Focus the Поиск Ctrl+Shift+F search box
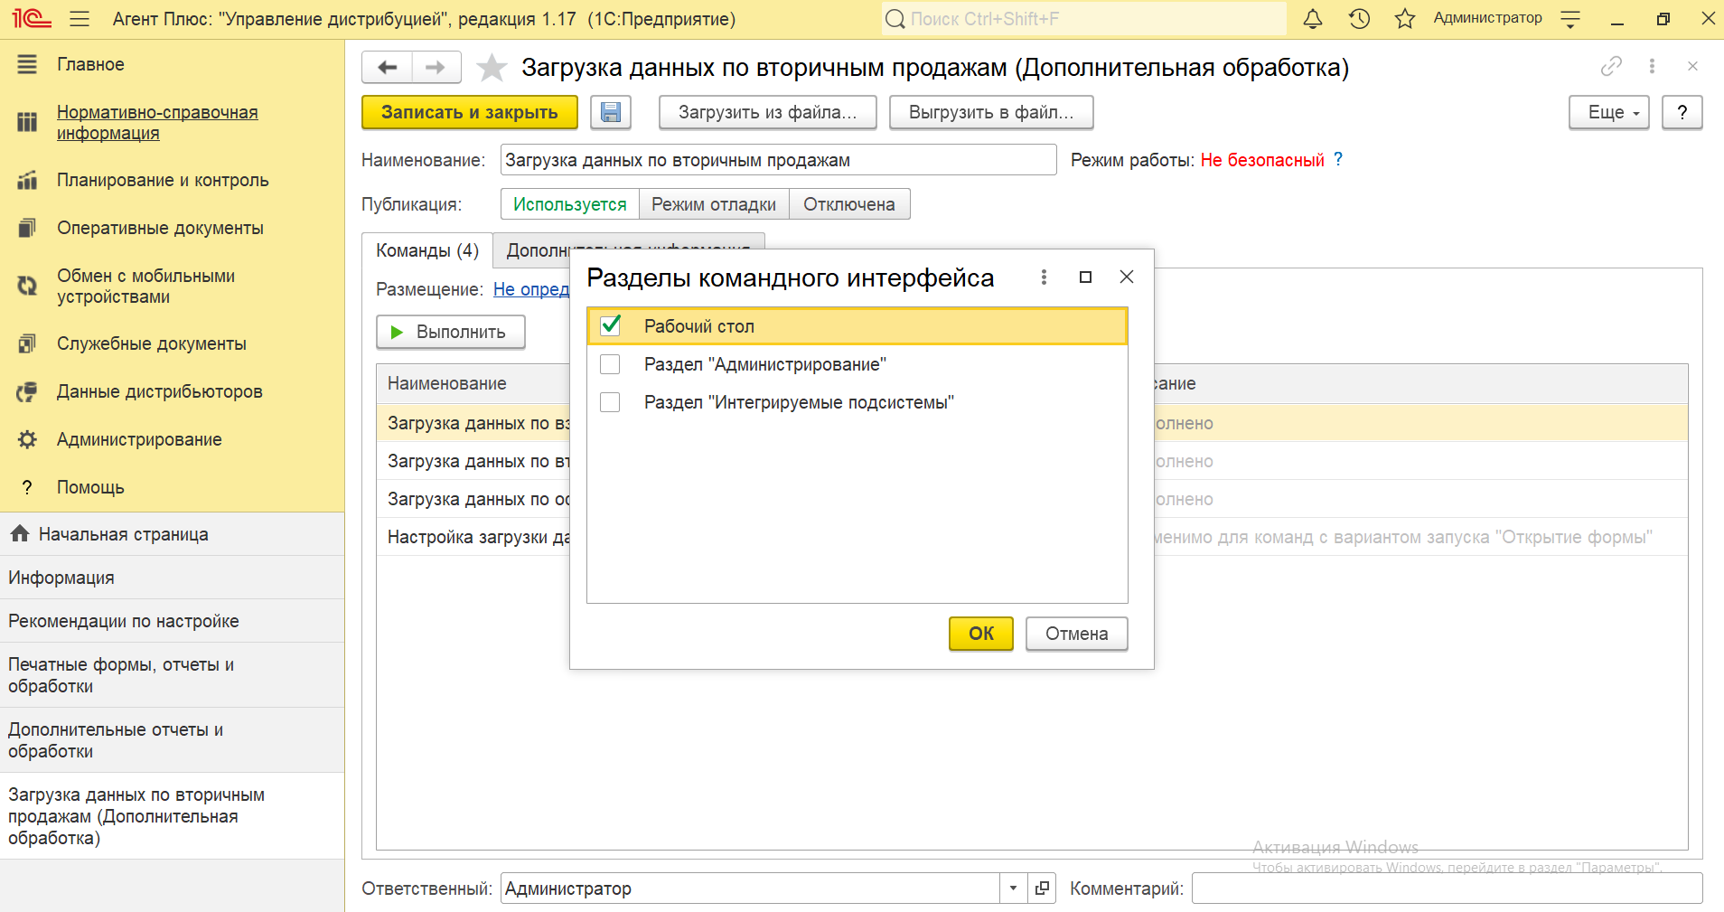 (x=1083, y=18)
